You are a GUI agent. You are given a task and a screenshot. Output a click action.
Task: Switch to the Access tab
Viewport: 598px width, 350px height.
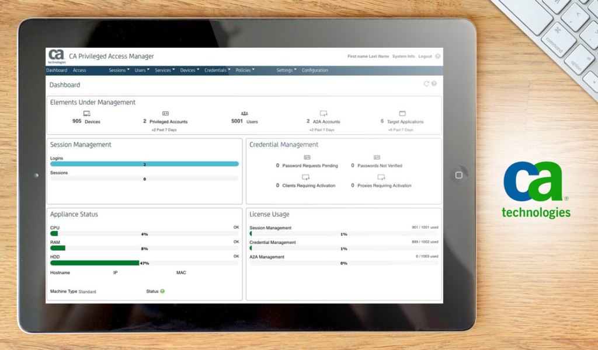(79, 70)
